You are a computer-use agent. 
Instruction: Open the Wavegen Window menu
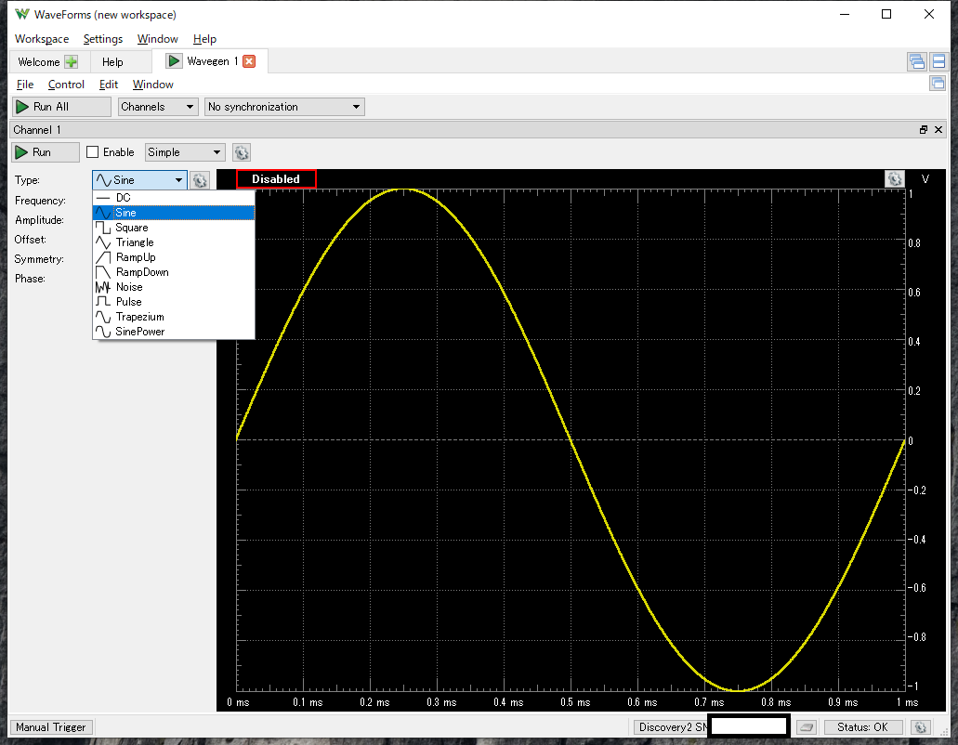pyautogui.click(x=152, y=85)
